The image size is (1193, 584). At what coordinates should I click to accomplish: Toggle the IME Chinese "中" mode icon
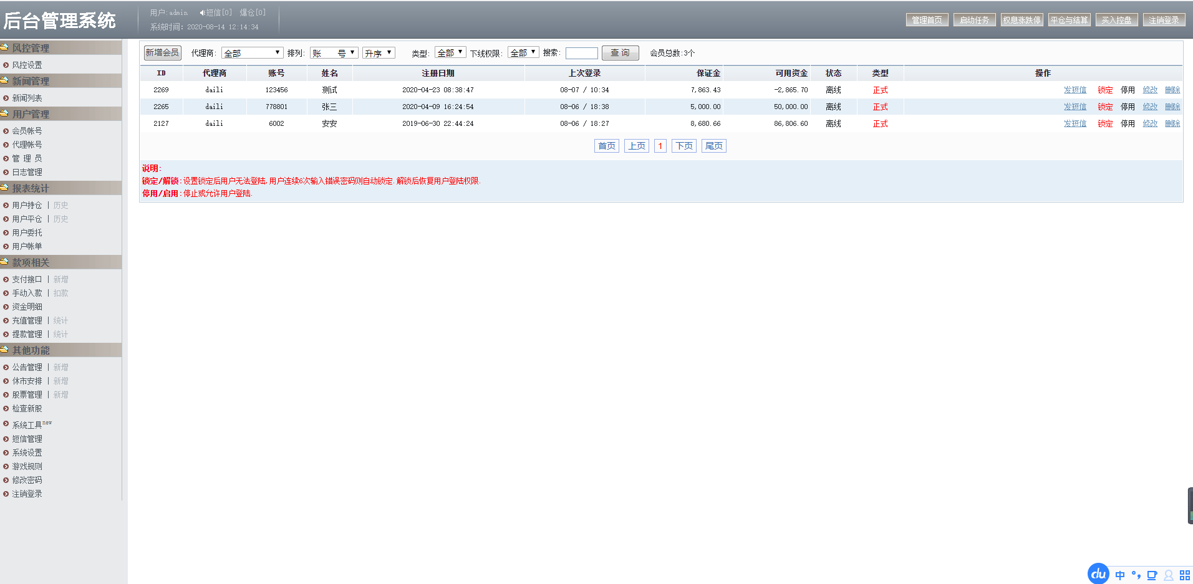click(1120, 575)
